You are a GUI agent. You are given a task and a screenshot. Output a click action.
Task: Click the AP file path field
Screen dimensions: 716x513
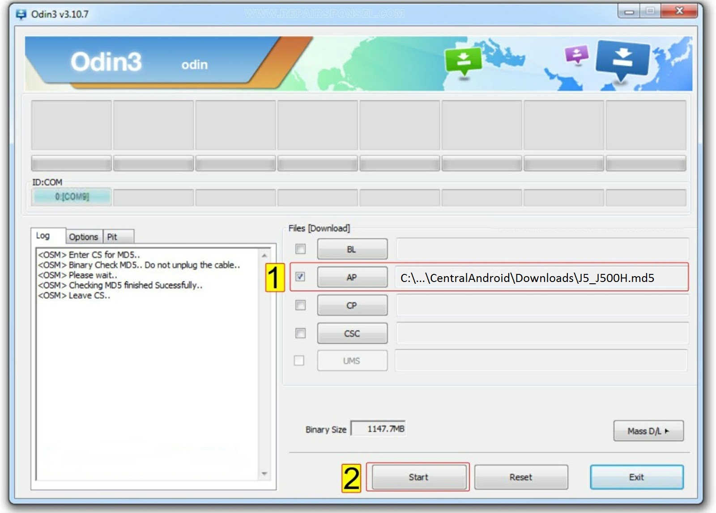[541, 278]
